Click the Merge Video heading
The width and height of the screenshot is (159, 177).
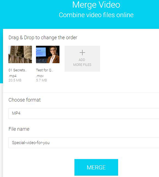pos(96,5)
